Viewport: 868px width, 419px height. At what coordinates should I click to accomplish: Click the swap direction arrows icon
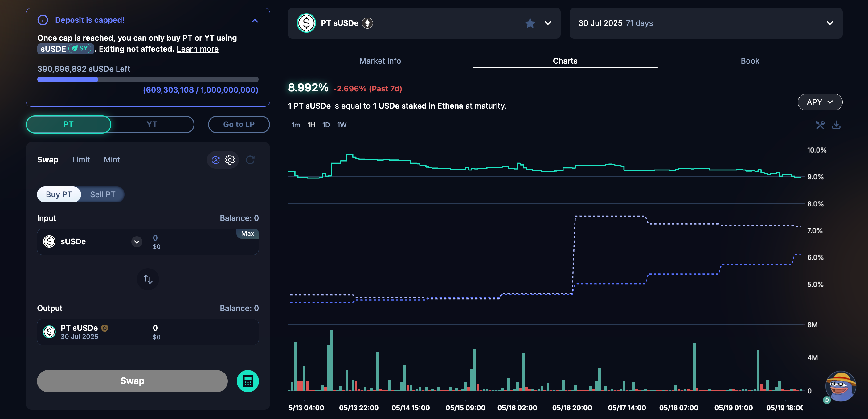(148, 279)
